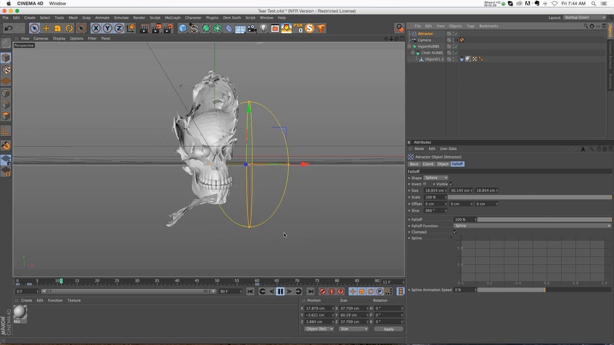This screenshot has width=614, height=345.
Task: Activate the Rotate tool in toolbar
Action: pyautogui.click(x=69, y=29)
